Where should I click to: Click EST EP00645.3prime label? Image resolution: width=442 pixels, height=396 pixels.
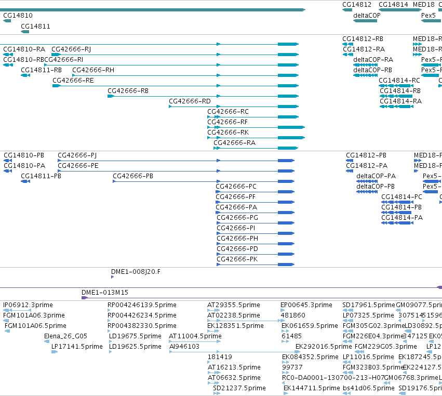tap(306, 305)
